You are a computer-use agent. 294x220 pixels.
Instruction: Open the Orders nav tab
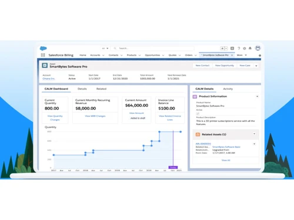click(x=189, y=55)
